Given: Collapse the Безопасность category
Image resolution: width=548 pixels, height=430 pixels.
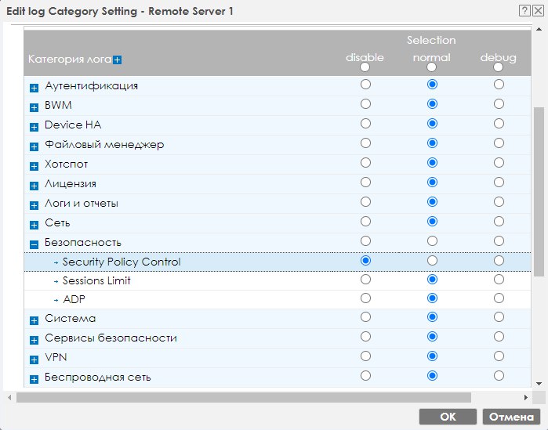Looking at the screenshot, I should pyautogui.click(x=34, y=243).
